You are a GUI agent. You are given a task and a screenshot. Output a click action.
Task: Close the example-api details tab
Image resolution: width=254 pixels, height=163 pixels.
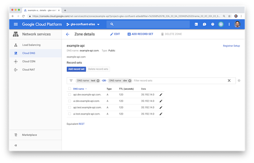(59, 10)
